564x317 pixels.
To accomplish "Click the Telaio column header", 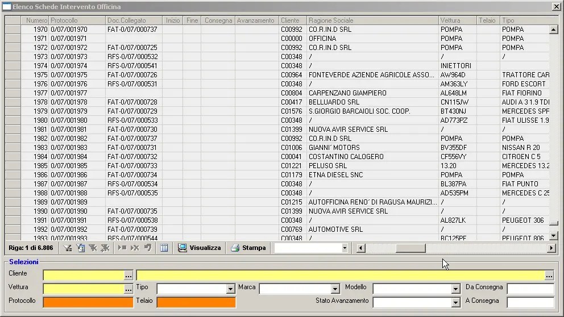I will tap(488, 20).
